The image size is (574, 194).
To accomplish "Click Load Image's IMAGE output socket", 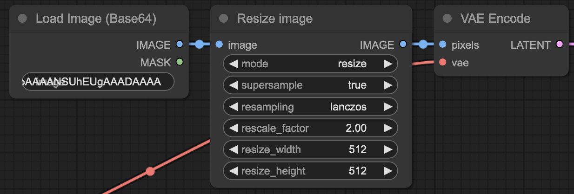I will point(180,45).
